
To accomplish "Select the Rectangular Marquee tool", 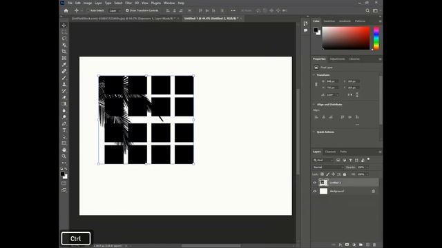I will [64, 32].
